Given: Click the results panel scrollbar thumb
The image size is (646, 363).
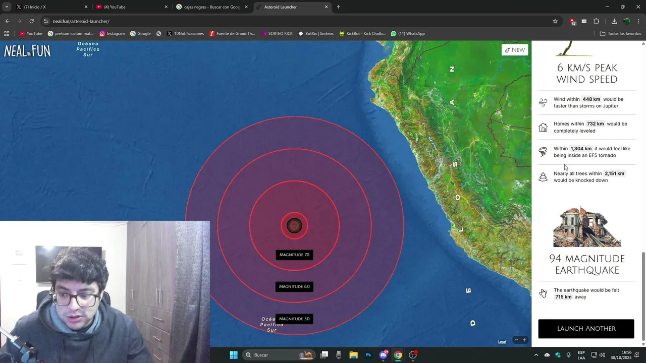Looking at the screenshot, I should 643,296.
